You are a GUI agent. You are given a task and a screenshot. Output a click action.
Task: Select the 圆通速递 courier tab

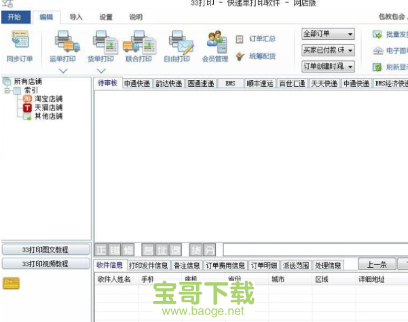click(x=201, y=83)
